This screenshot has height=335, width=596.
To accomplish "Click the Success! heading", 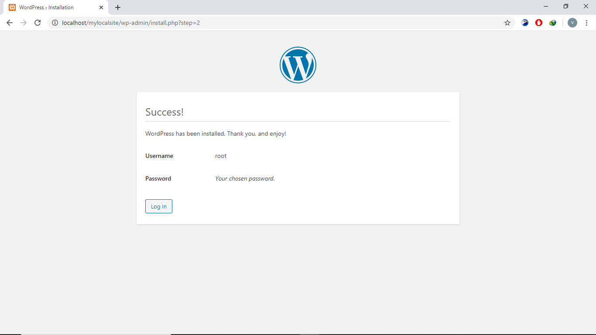I will (x=164, y=112).
